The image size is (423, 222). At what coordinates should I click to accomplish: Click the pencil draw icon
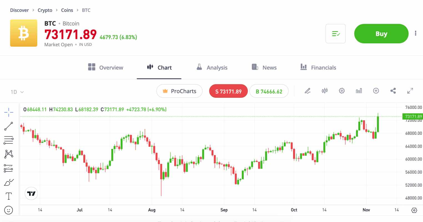click(308, 91)
